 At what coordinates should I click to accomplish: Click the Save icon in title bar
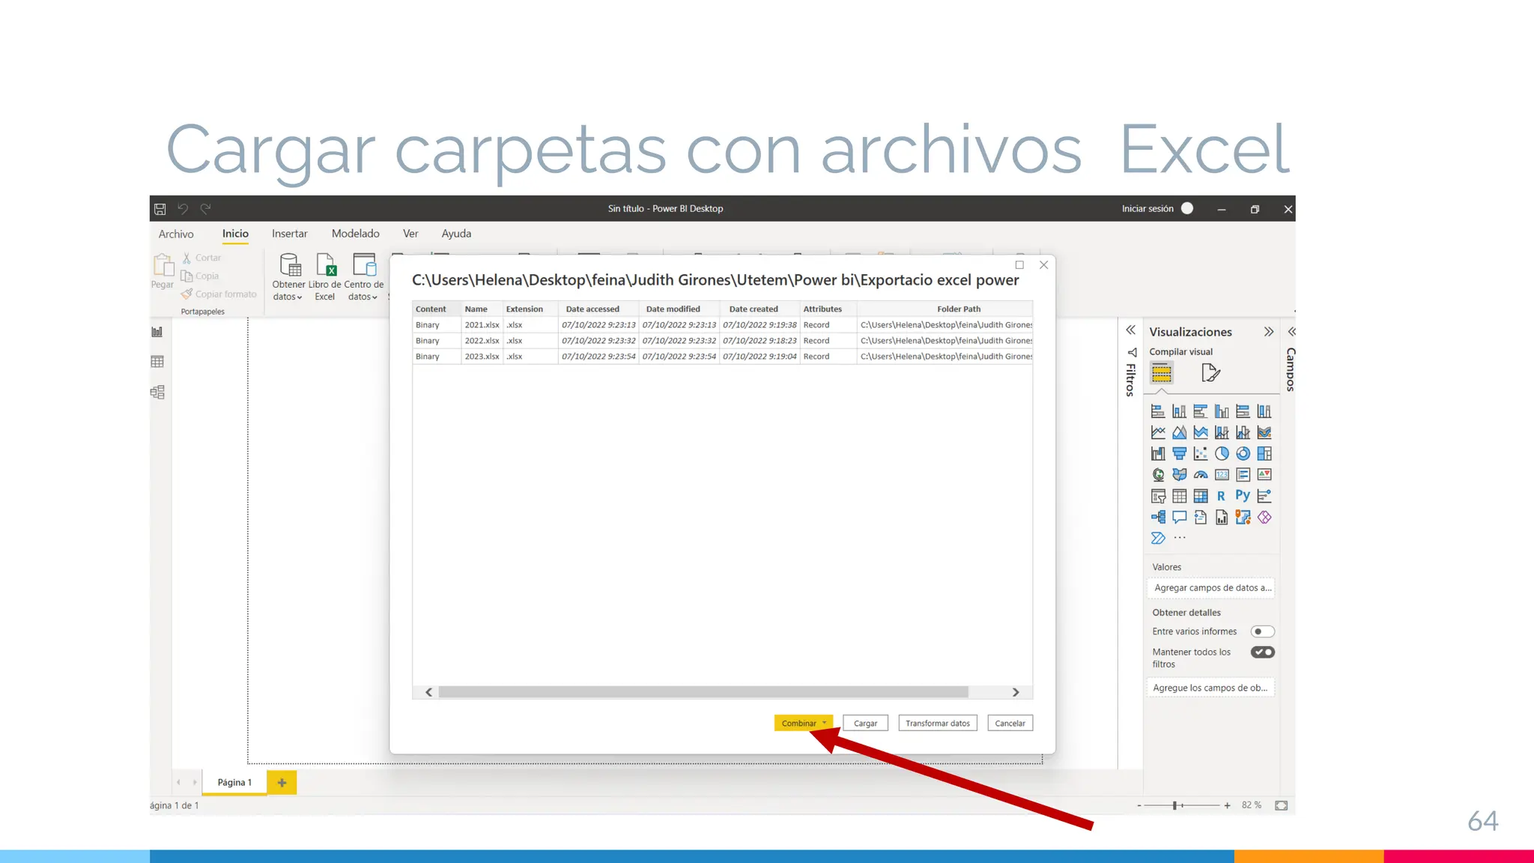(x=160, y=209)
